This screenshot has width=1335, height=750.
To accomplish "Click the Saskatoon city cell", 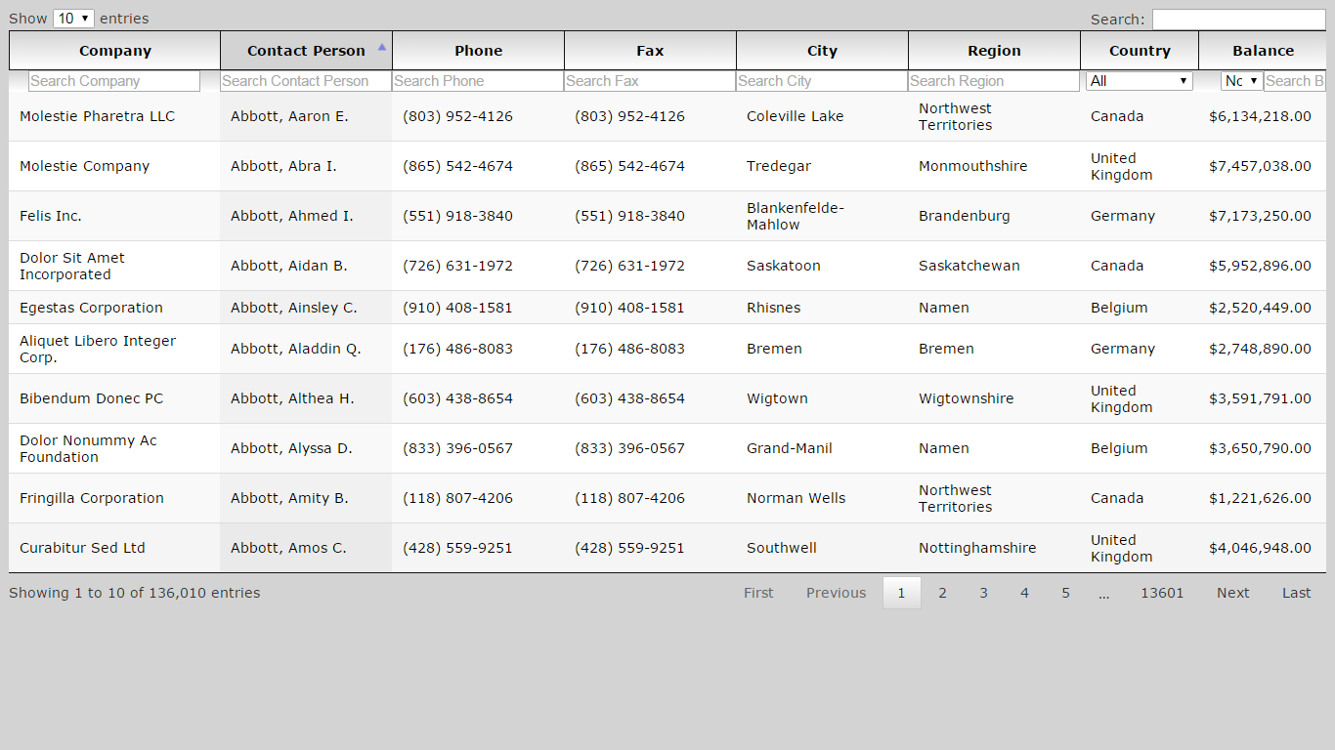I will (x=822, y=266).
